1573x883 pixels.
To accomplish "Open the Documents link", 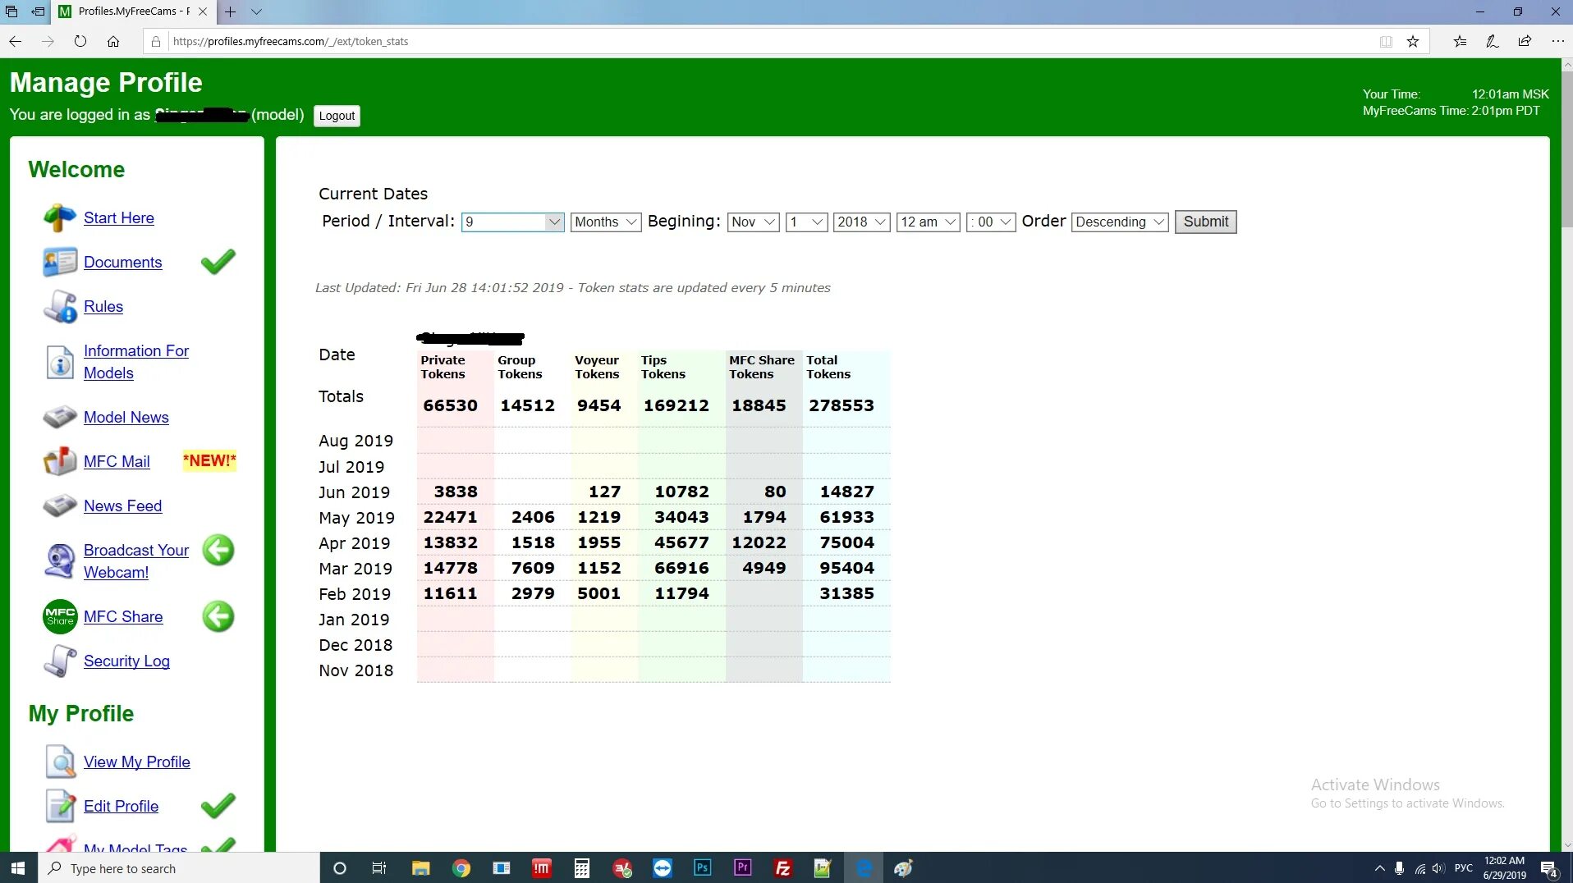I will pos(123,262).
